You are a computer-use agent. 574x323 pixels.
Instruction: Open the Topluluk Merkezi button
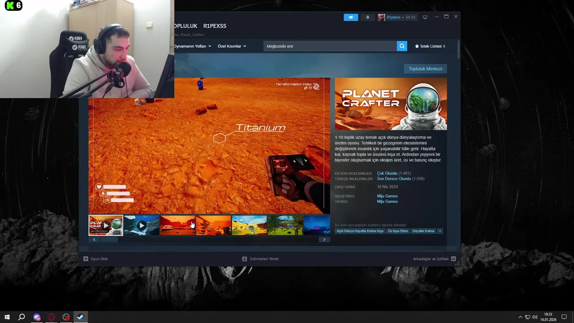(x=426, y=69)
